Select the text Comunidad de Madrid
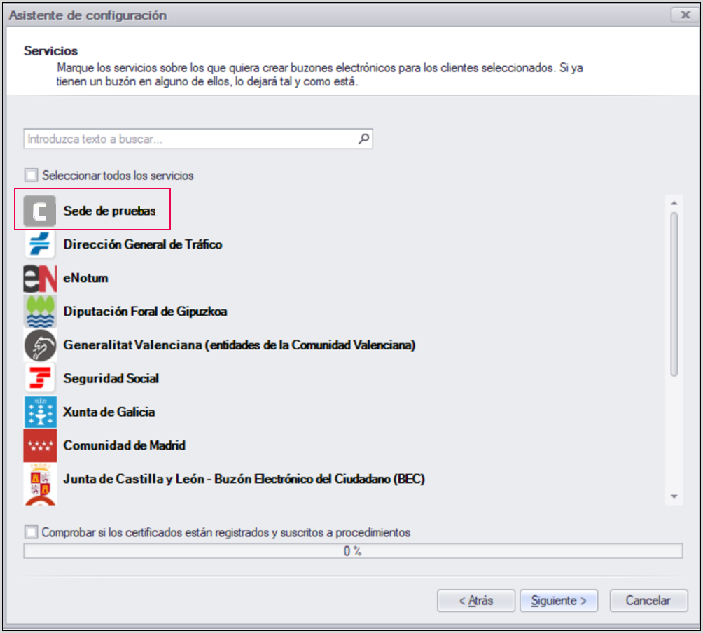This screenshot has height=633, width=703. coord(124,445)
